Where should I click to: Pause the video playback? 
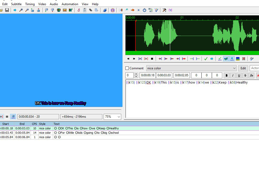click(7, 117)
